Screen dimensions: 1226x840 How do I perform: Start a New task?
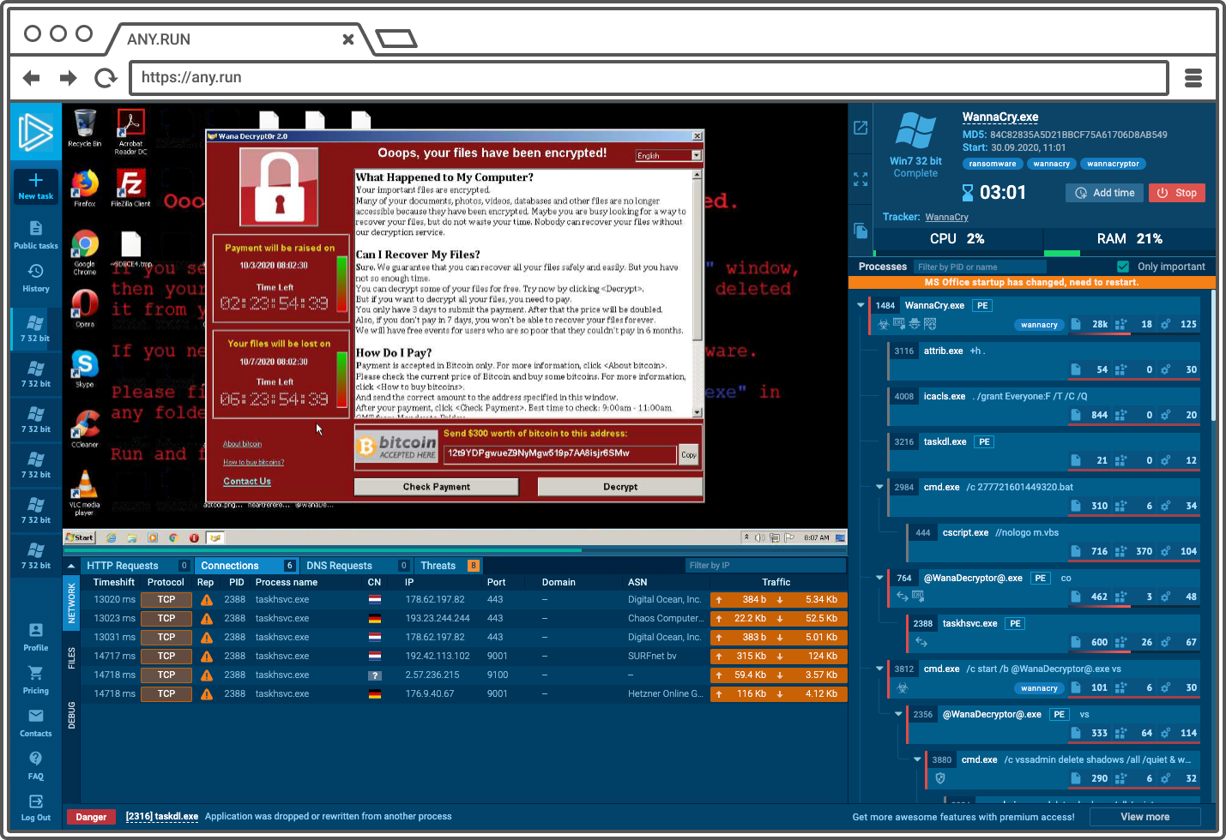36,186
